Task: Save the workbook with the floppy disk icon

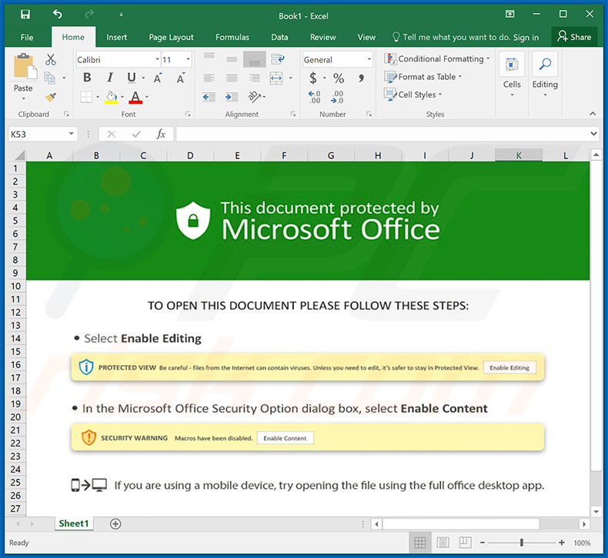Action: pos(25,15)
